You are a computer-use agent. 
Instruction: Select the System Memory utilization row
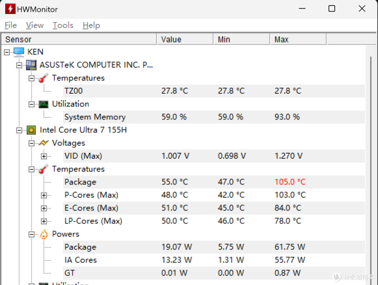(94, 117)
